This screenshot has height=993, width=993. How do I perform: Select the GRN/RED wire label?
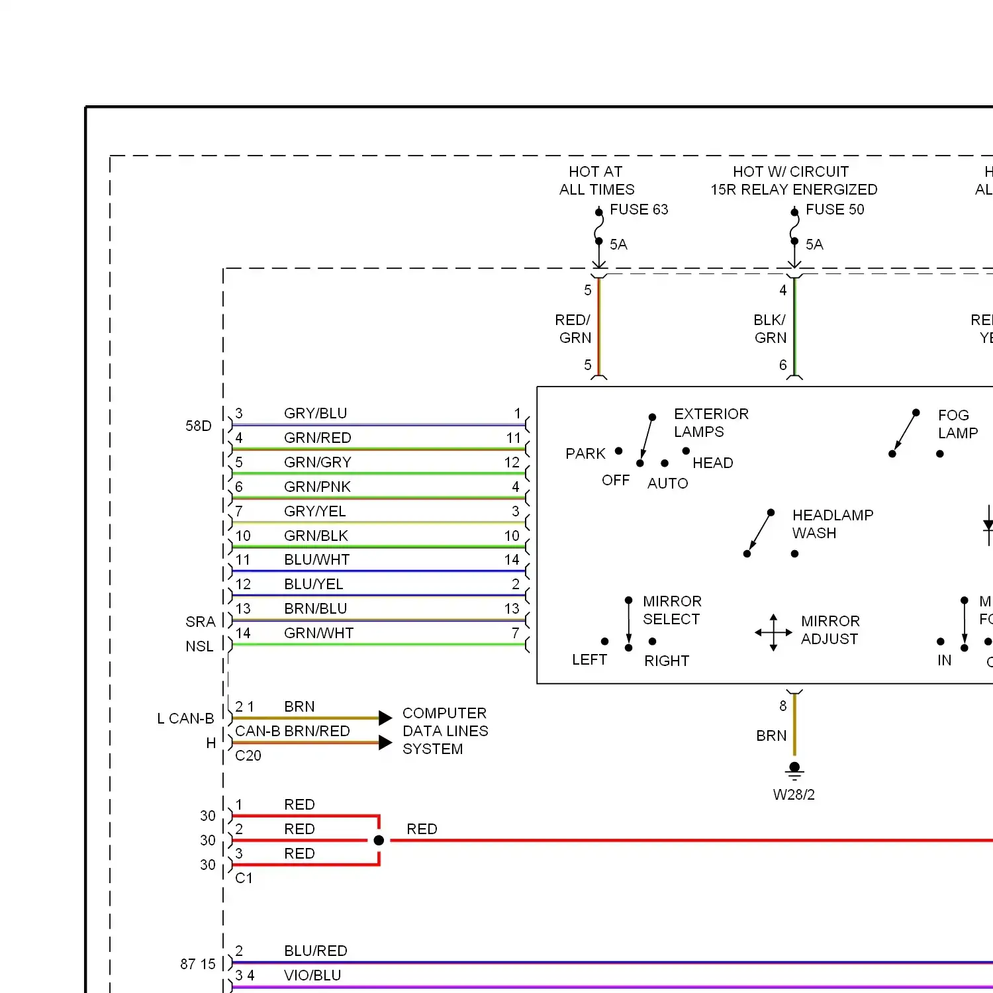coord(318,438)
